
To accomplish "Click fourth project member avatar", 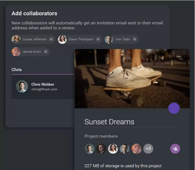I will point(125,149).
